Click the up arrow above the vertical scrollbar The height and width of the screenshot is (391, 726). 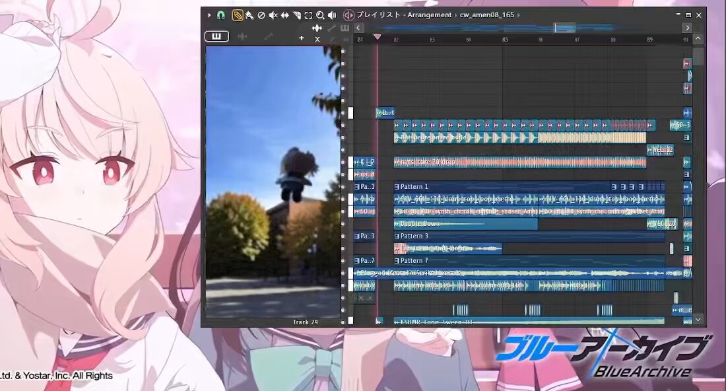click(698, 38)
